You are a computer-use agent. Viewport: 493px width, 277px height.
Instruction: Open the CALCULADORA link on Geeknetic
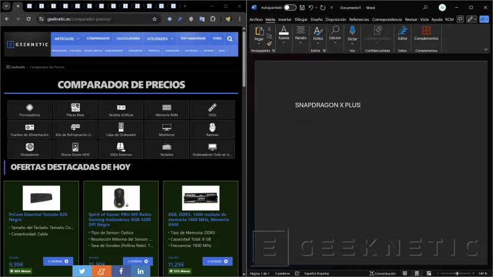point(128,39)
